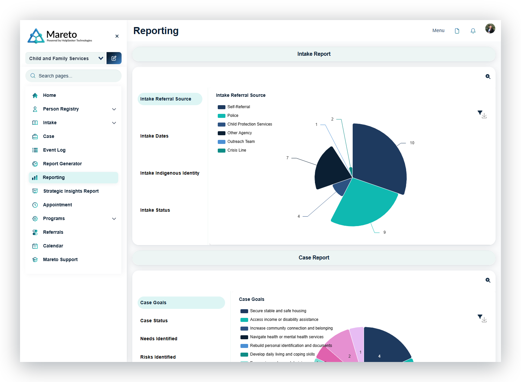Image resolution: width=521 pixels, height=382 pixels.
Task: Select Intake Indigenous Identity tab
Action: coord(170,173)
